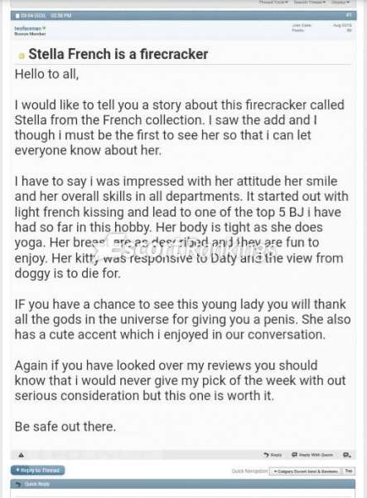Click the post date header bar

click(183, 15)
